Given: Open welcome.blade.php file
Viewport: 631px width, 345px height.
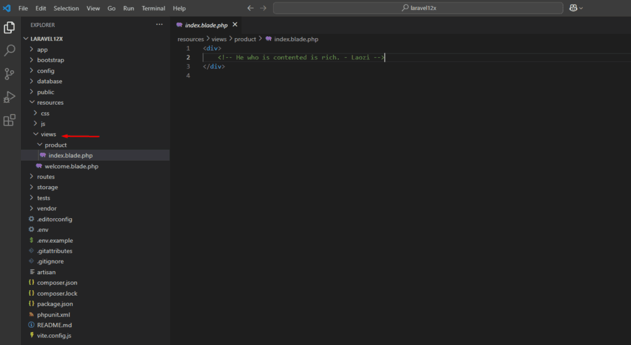Looking at the screenshot, I should pyautogui.click(x=71, y=166).
